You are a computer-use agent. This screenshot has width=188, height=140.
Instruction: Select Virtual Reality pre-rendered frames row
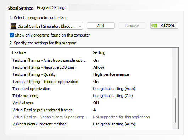91,110
